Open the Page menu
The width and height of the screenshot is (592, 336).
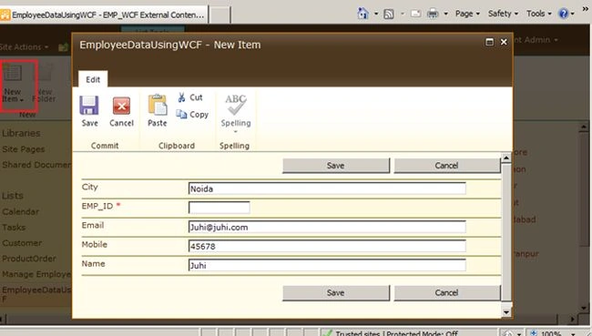(x=467, y=14)
